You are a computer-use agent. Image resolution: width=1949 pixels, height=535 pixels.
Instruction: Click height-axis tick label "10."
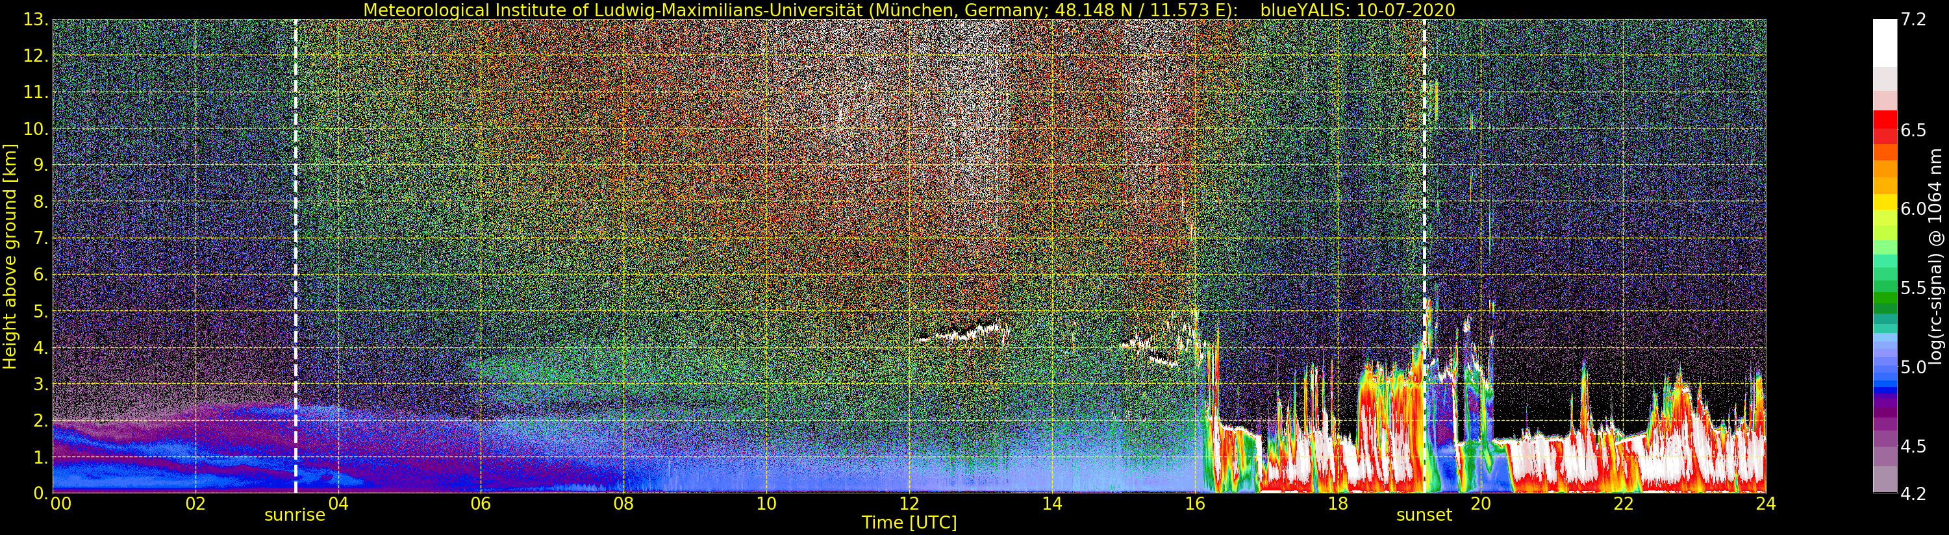tap(36, 129)
